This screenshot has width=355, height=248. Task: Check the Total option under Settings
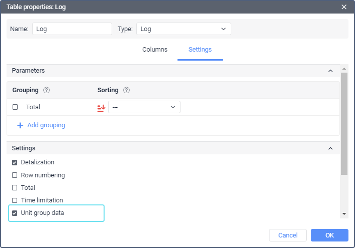15,188
